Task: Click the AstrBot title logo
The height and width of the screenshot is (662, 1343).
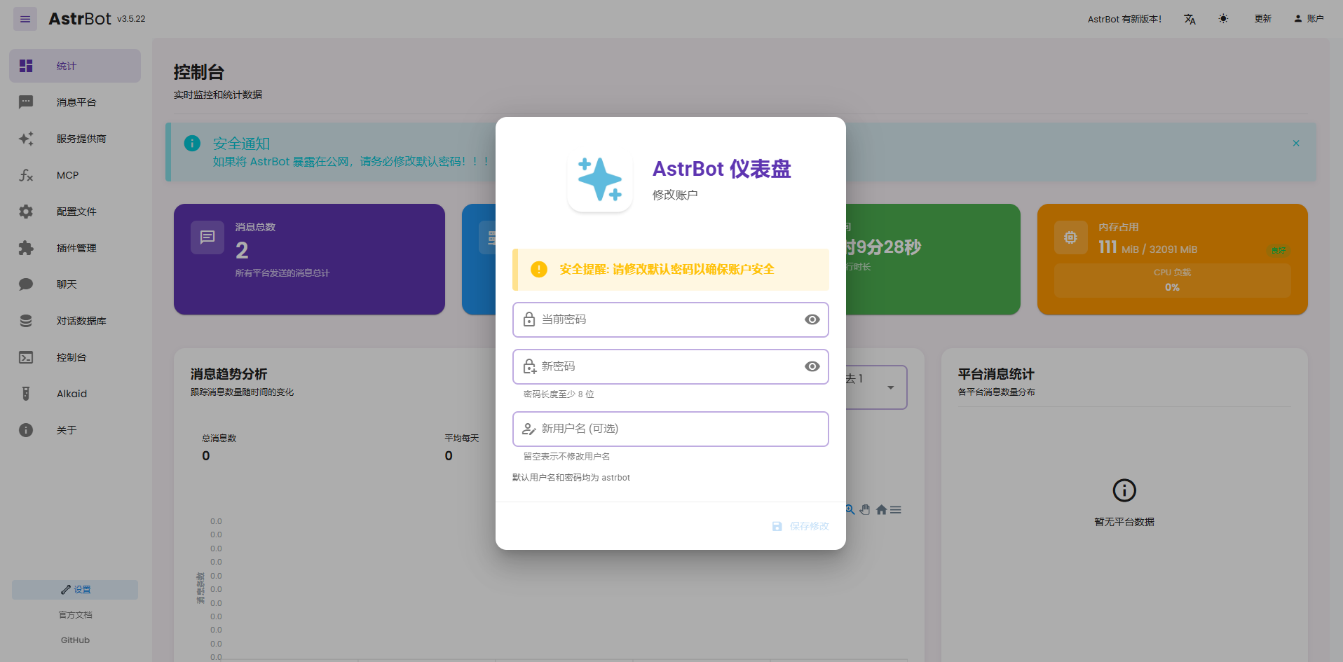Action: click(x=80, y=19)
